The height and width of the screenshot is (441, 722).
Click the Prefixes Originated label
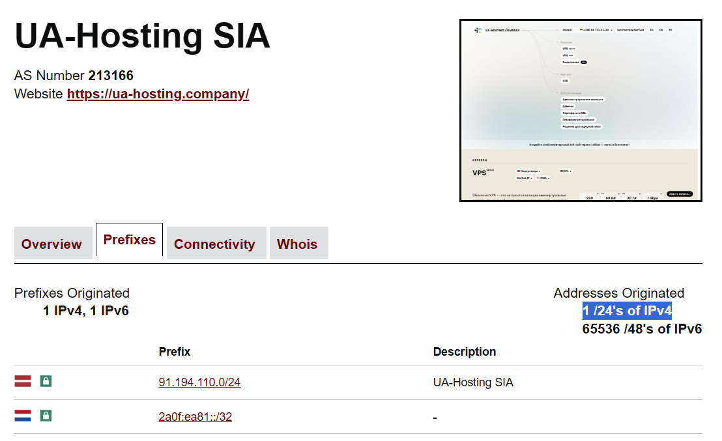click(x=72, y=293)
